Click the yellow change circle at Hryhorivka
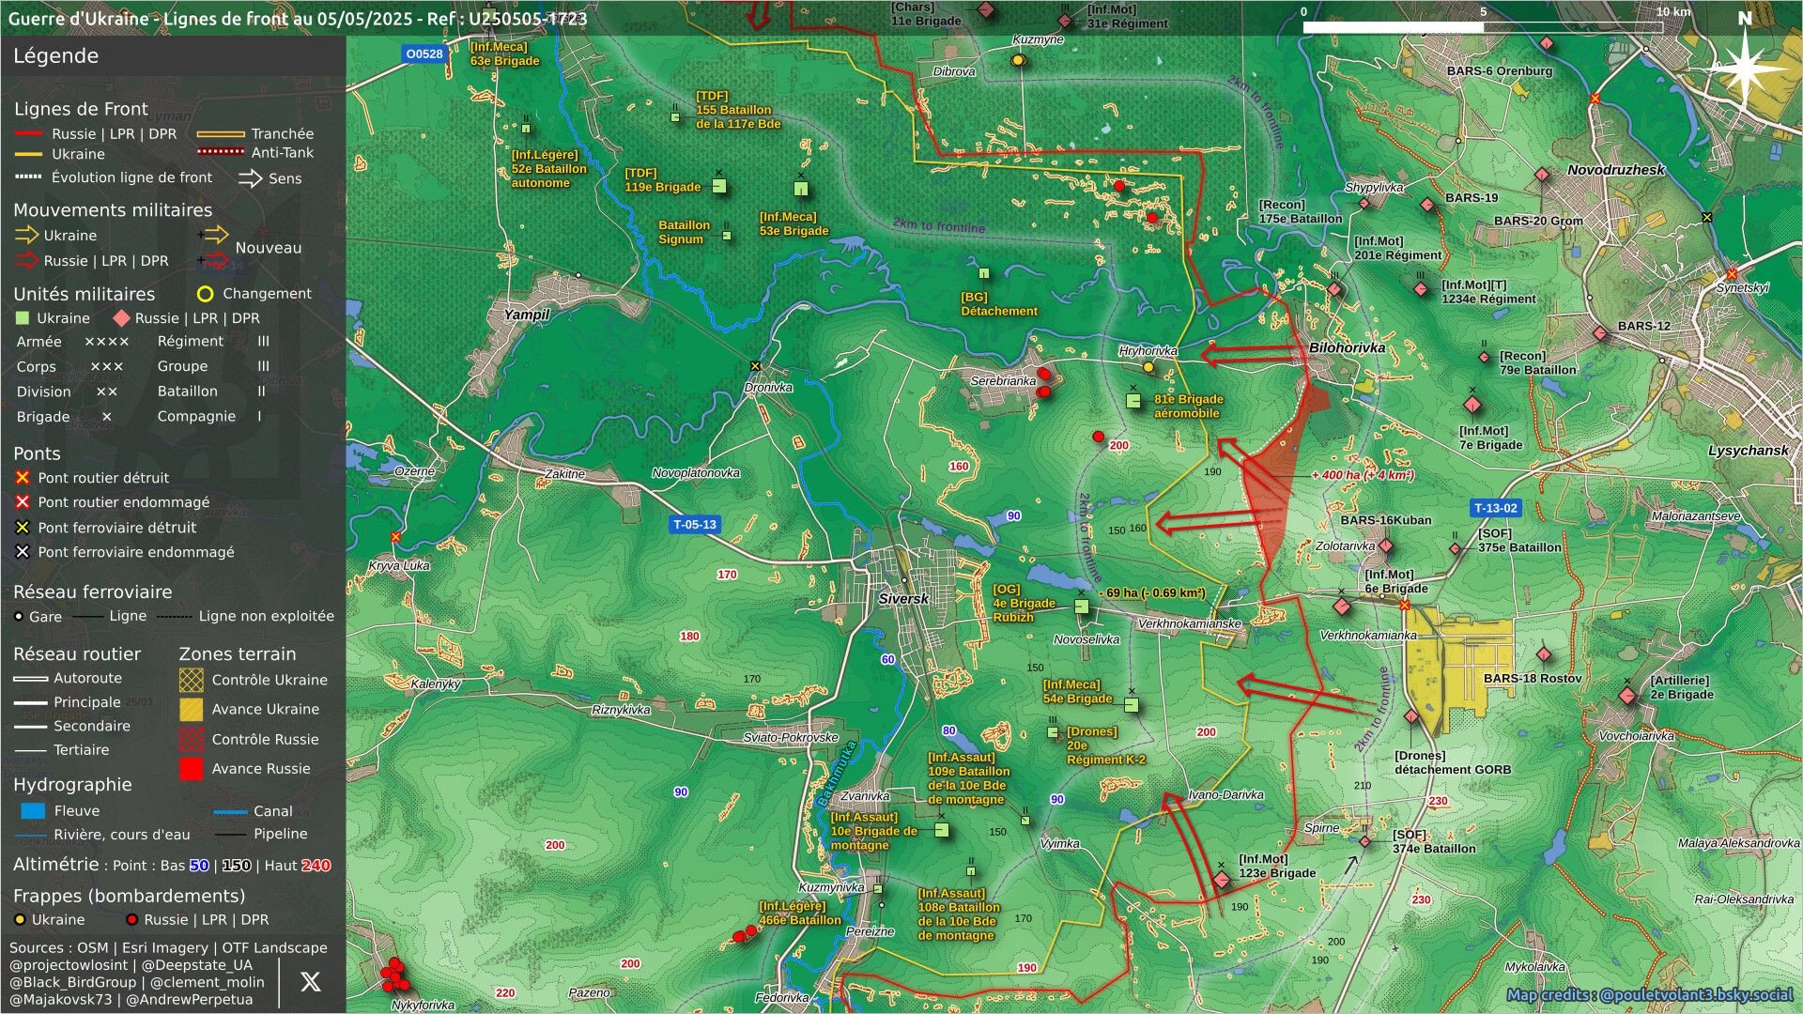Screen dimensions: 1803x1014 1148,367
